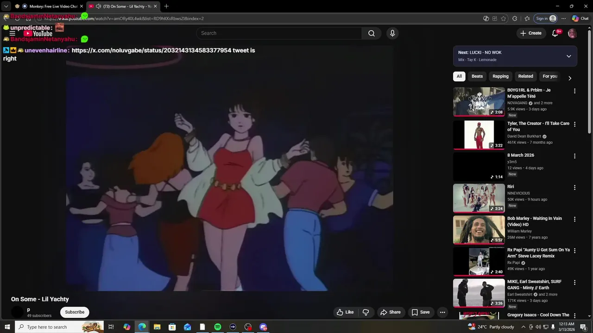
Task: Play Riri video thumbnail
Action: (x=479, y=198)
